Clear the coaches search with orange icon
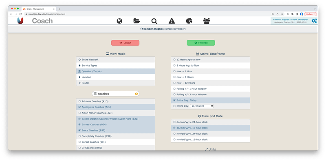This screenshot has width=326, height=161. [137, 94]
